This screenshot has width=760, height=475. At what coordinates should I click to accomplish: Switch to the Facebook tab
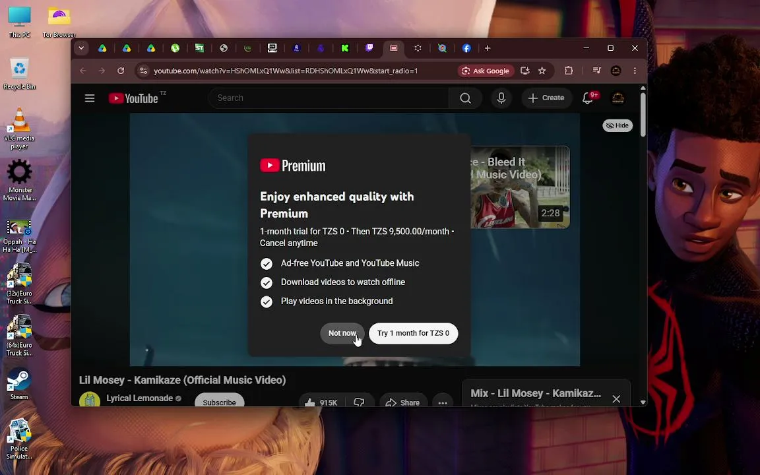point(466,48)
